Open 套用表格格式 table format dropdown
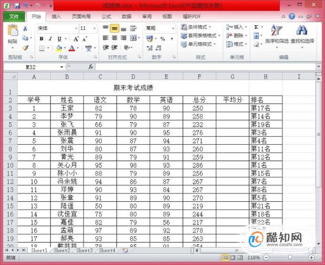The width and height of the screenshot is (325, 265). click(200, 36)
